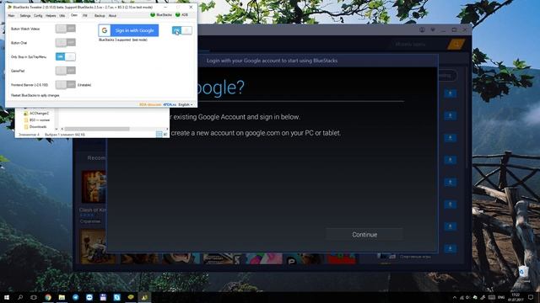Open Task View from the taskbar
The width and height of the screenshot is (540, 303).
click(34, 297)
